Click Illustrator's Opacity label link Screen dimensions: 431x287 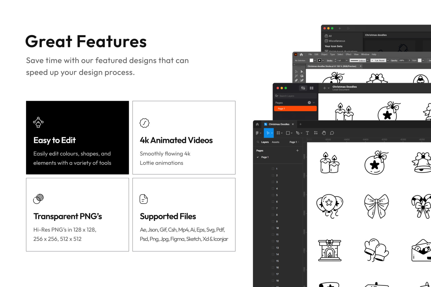(394, 60)
